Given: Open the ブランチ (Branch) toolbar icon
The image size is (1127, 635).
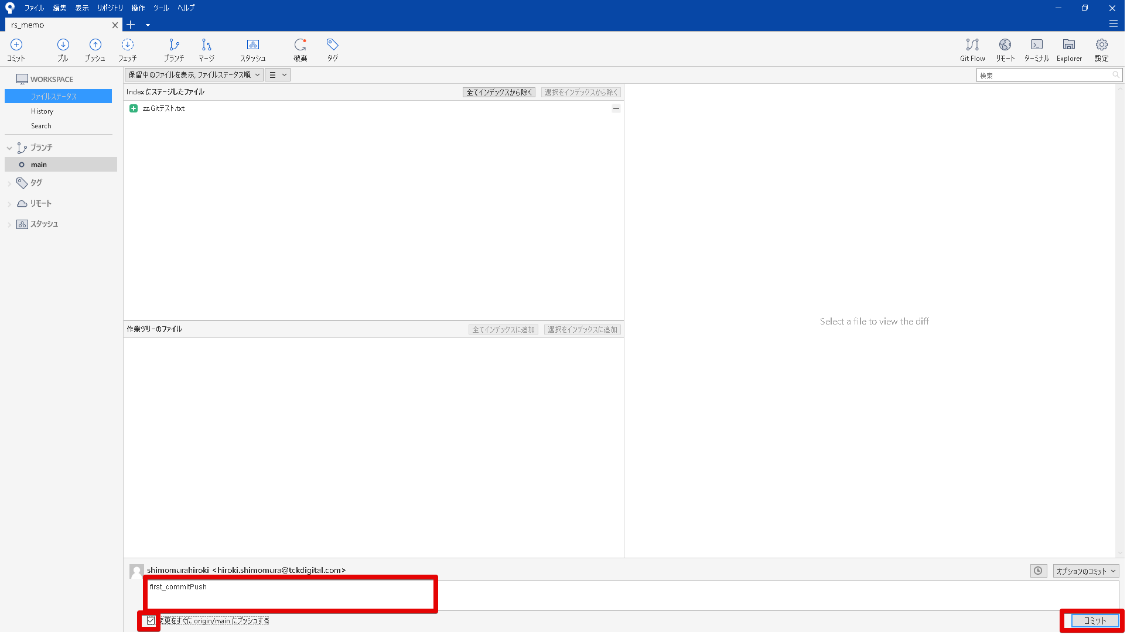Looking at the screenshot, I should click(x=174, y=49).
